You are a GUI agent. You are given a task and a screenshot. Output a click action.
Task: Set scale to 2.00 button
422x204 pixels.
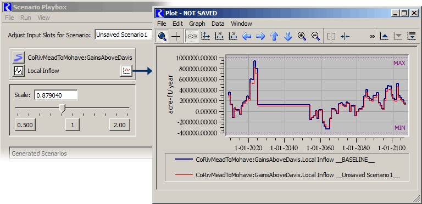(x=120, y=125)
